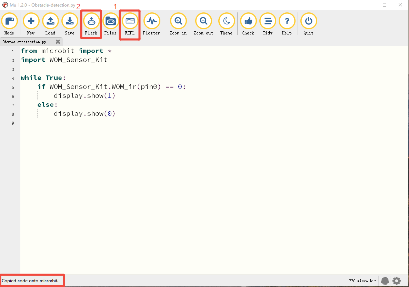Click the 'while True:' line

coord(43,78)
